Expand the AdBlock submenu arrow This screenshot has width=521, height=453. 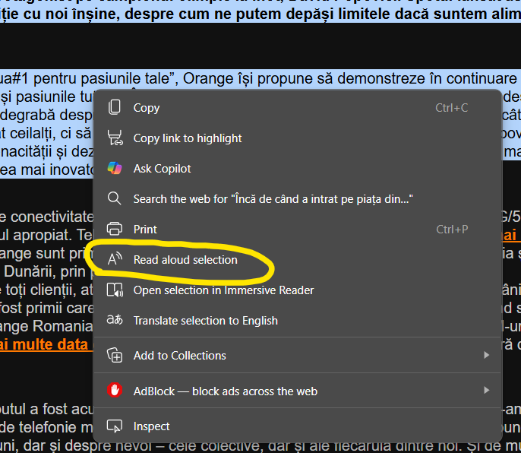point(486,390)
